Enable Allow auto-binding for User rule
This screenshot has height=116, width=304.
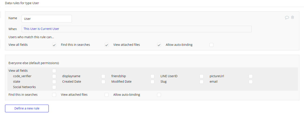pos(211,45)
